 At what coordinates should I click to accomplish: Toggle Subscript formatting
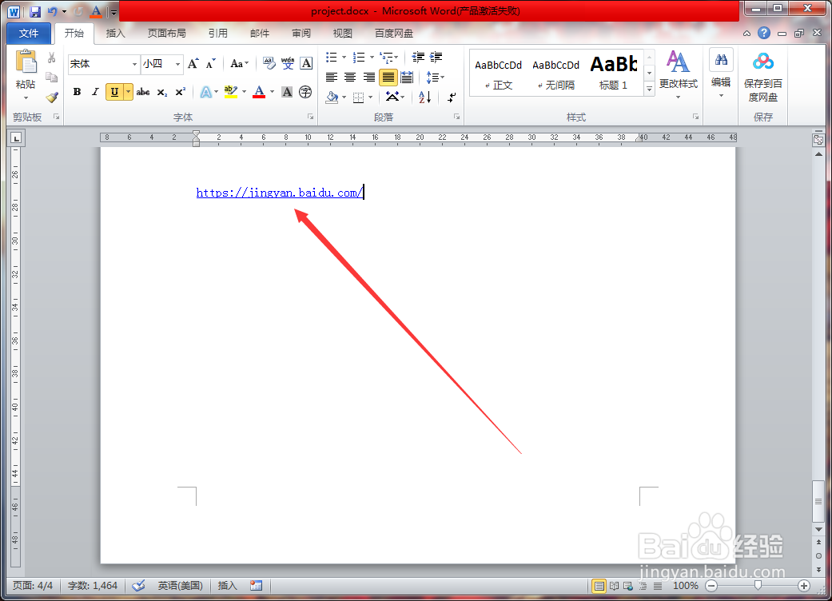[162, 92]
